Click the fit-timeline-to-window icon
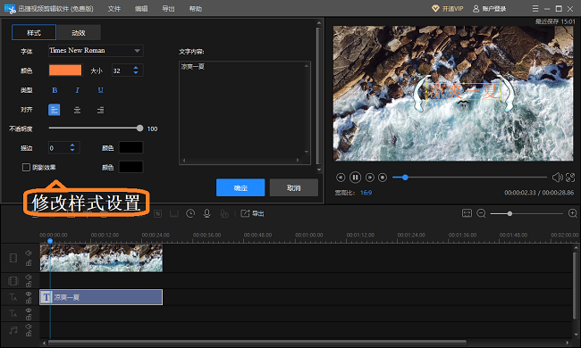Screen dimensions: 581x348 coord(467,213)
